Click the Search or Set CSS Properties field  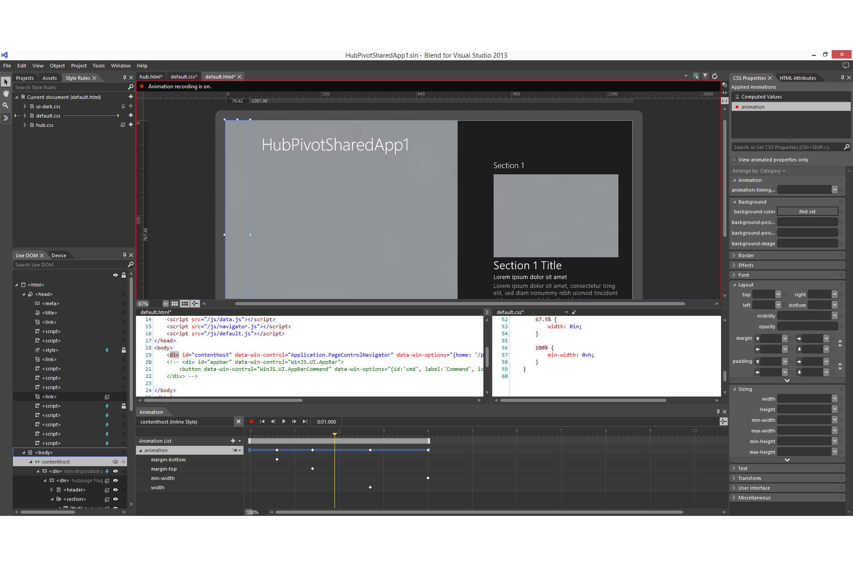[x=787, y=147]
